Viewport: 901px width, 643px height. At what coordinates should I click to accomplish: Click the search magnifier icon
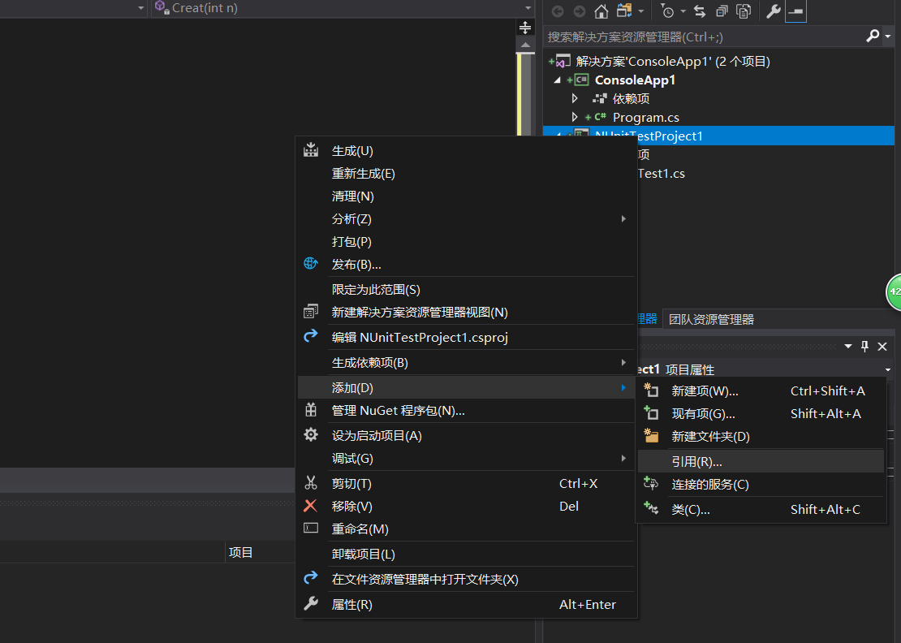click(873, 37)
